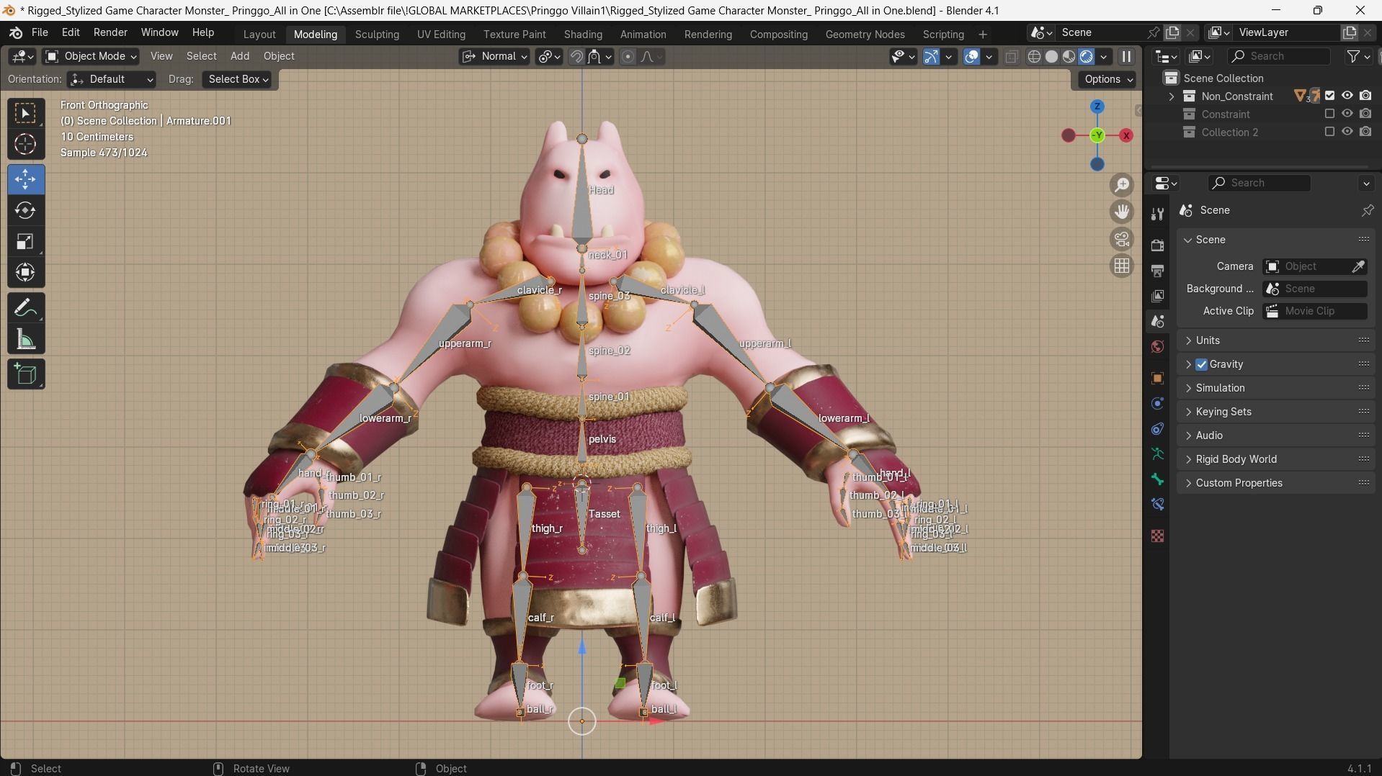
Task: Pause viewport render preview
Action: pos(1126,56)
